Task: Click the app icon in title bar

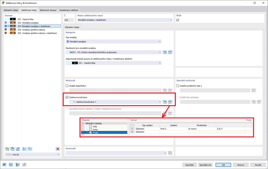Action: coord(3,3)
